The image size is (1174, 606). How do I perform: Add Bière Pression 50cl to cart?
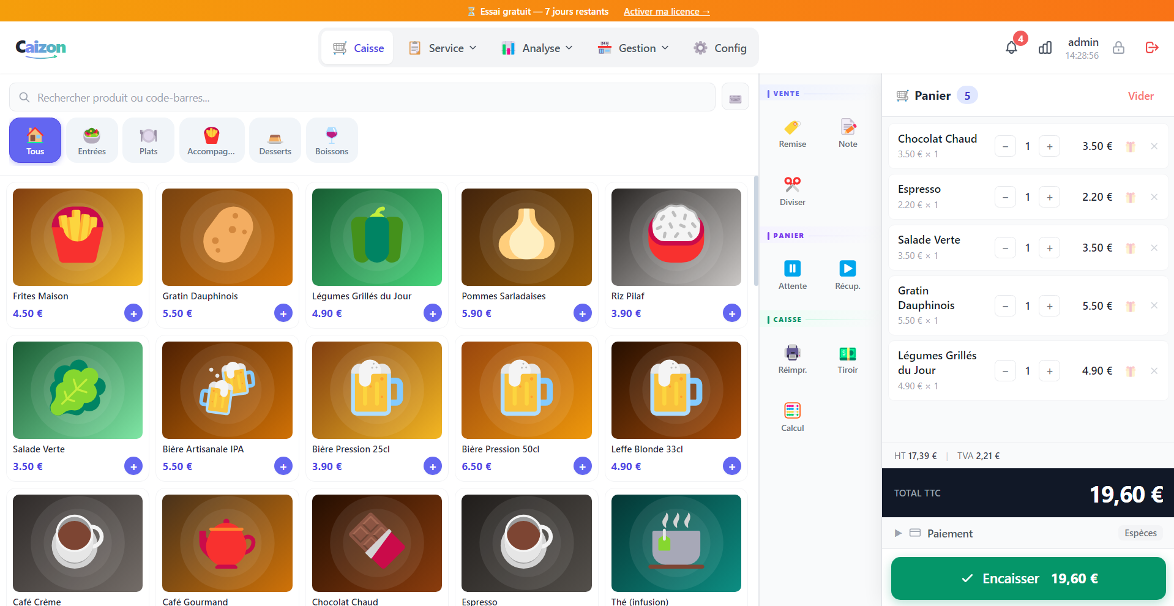click(582, 466)
